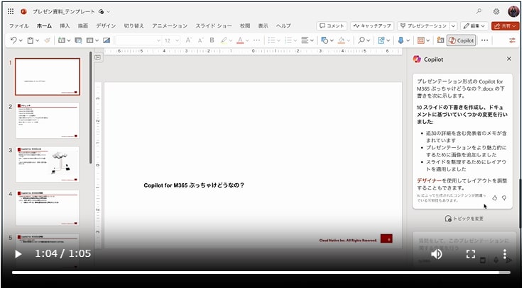Viewport: 524px width, 288px height.
Task: Expand the Paste options dropdown
Action: coord(38,40)
